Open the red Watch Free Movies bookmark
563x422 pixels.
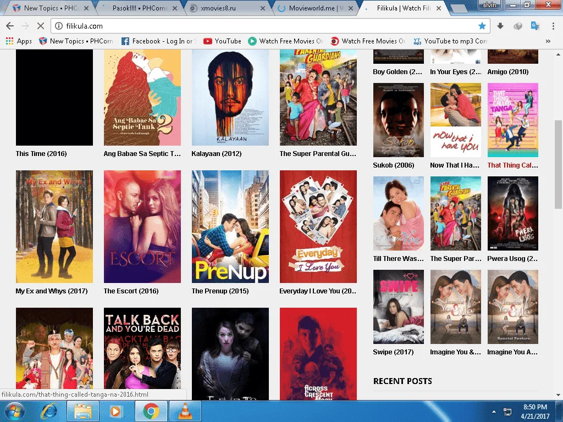(368, 41)
